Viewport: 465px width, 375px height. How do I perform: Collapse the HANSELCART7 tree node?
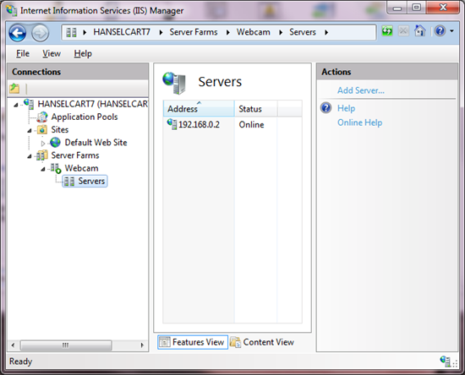[16, 105]
